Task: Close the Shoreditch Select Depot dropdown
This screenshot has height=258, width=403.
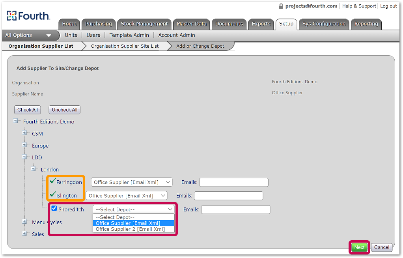Action: (134, 209)
